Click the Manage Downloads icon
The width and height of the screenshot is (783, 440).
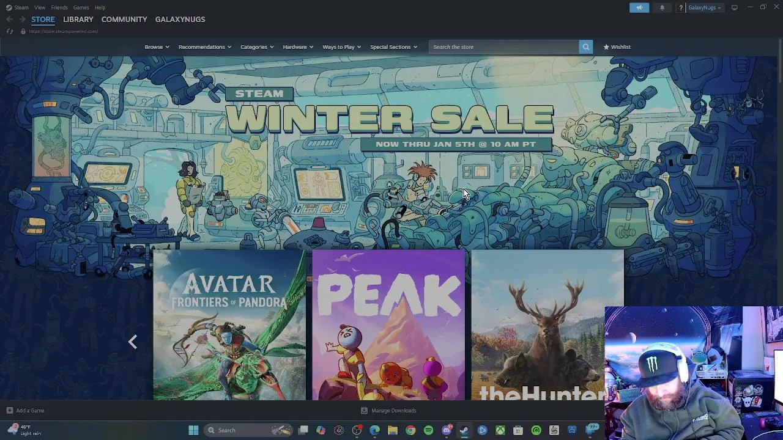364,411
